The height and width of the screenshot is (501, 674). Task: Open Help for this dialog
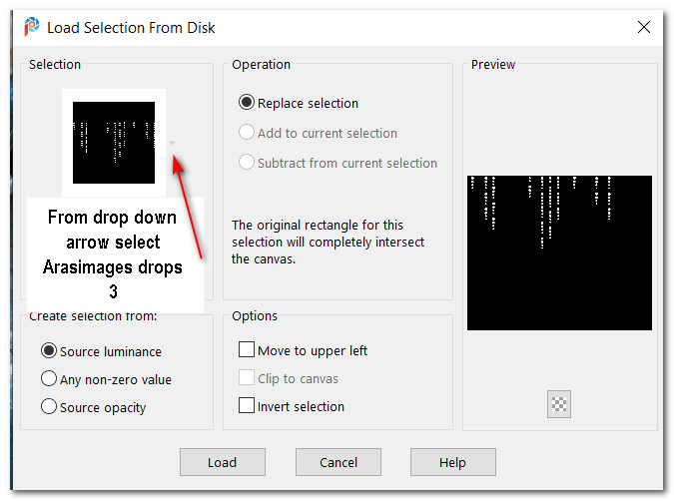[x=452, y=462]
